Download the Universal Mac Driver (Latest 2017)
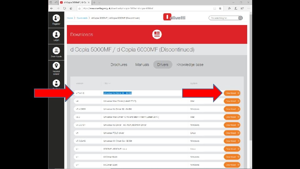Screen dimensions: 300x169 [232, 101]
